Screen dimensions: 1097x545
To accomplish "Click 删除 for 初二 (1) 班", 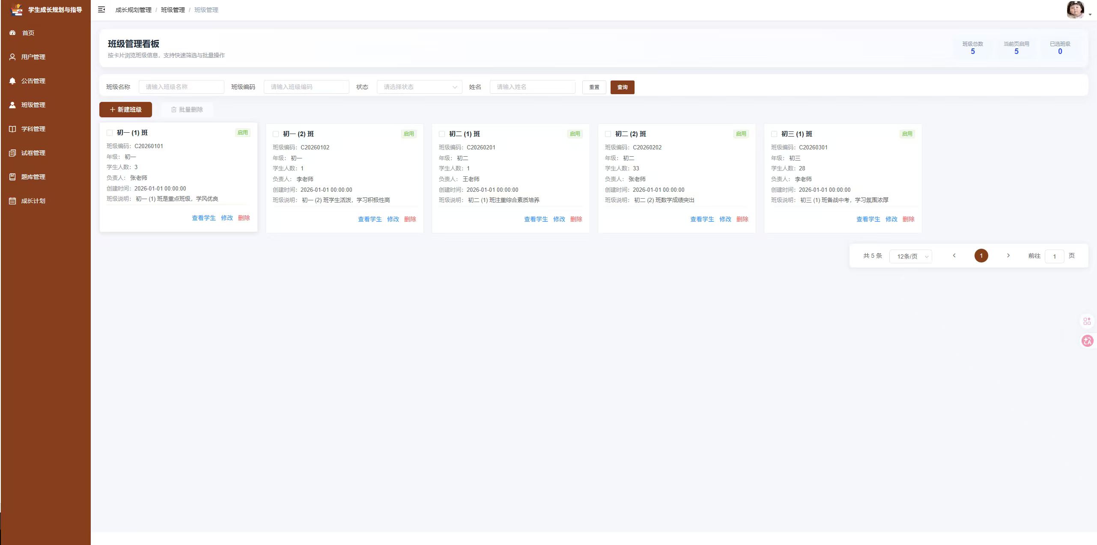I will tap(576, 219).
